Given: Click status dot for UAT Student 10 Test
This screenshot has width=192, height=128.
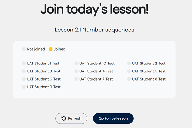Looking at the screenshot, I should 76,64.
